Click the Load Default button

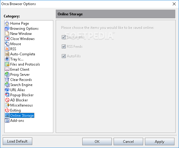17,141
